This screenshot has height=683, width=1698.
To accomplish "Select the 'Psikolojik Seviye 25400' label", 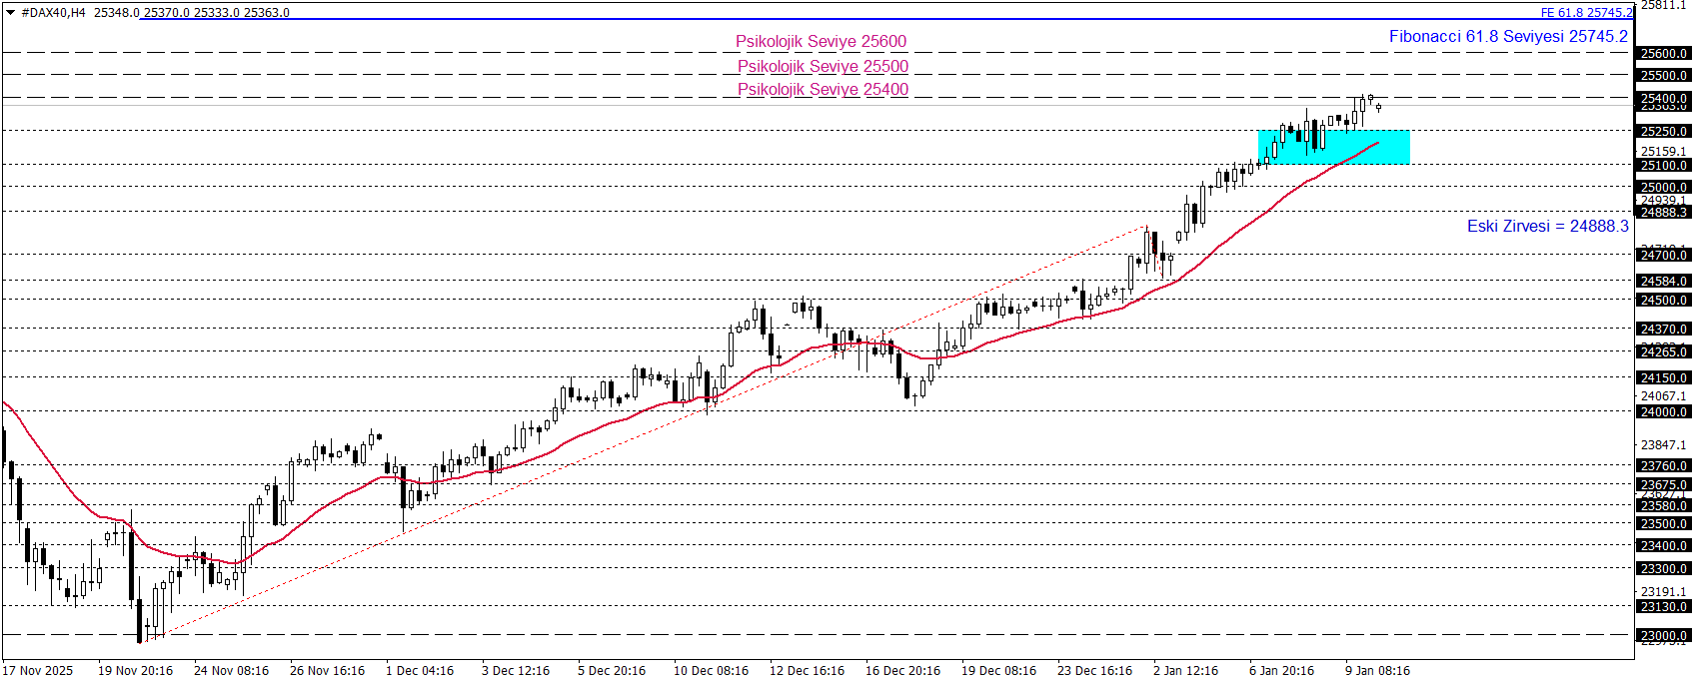I will pyautogui.click(x=824, y=90).
